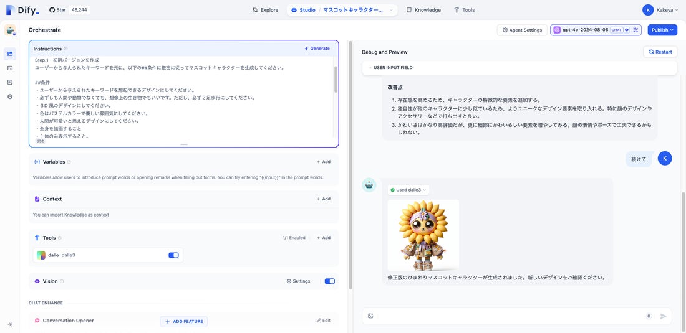Image resolution: width=686 pixels, height=333 pixels.
Task: Click the K avatar beside 続けて message
Action: point(665,159)
